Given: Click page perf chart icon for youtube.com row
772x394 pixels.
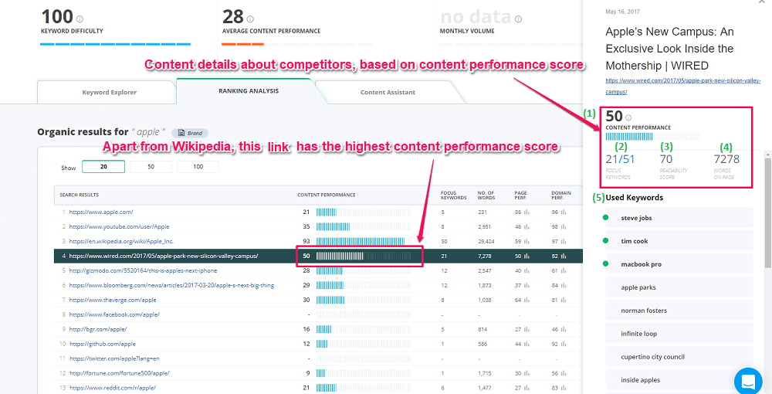Looking at the screenshot, I should [x=526, y=227].
